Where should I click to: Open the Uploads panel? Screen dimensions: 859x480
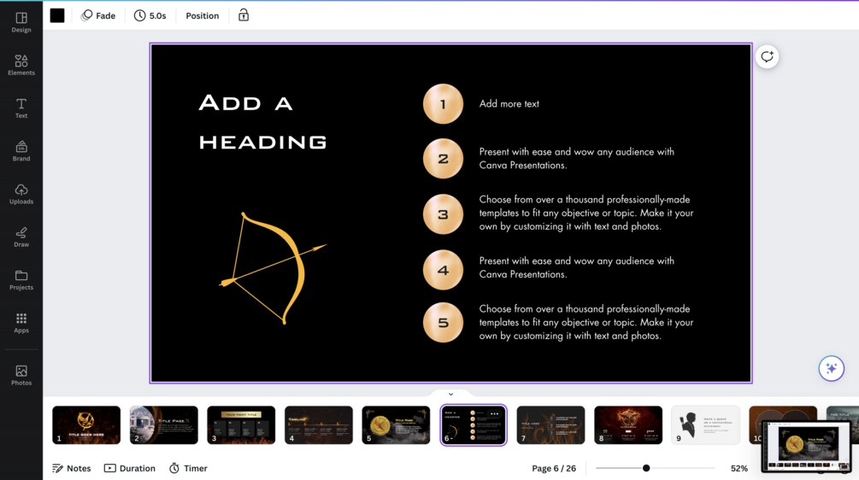[x=21, y=194]
